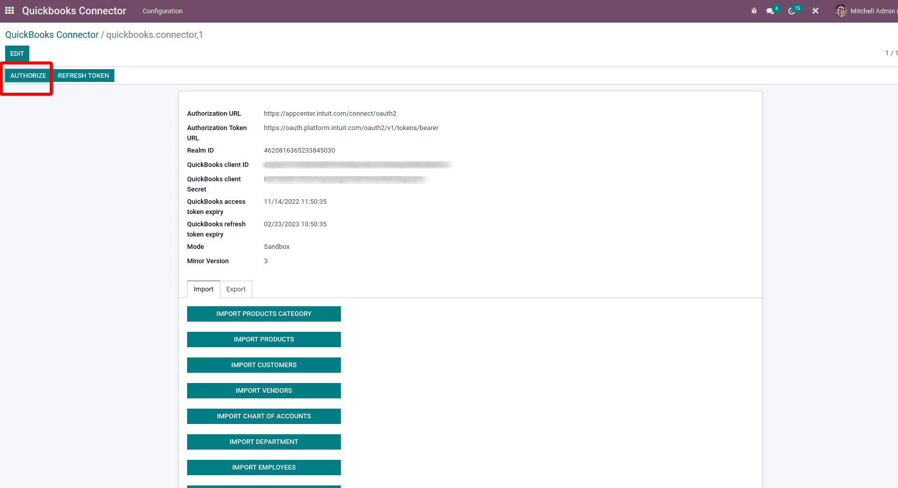Click the IMPORT EMPLOYEES button
Viewport: 898px width, 488px height.
264,468
